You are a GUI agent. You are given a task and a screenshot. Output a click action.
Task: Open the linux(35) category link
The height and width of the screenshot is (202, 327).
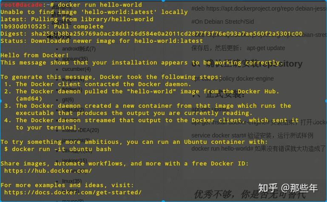[72, 181]
